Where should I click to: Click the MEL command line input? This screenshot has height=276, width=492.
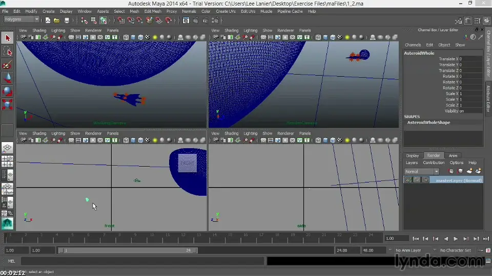click(x=142, y=261)
